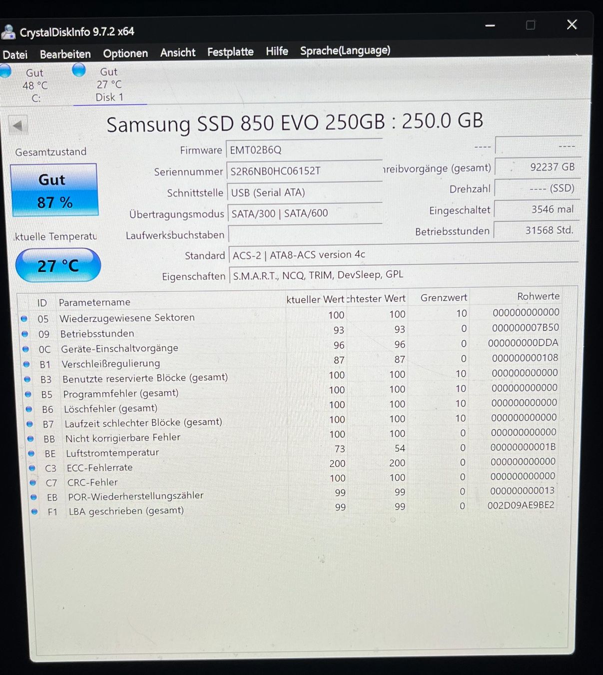
Task: Open the Bearbeiten menu
Action: tap(65, 54)
